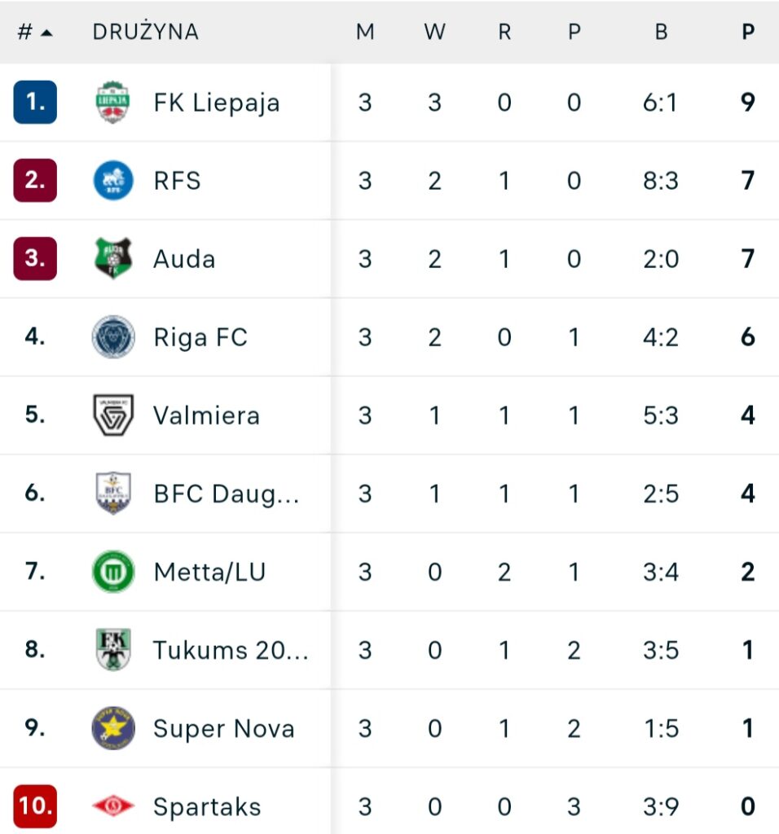Click the red rank 10 badge
The height and width of the screenshot is (834, 779).
[35, 806]
